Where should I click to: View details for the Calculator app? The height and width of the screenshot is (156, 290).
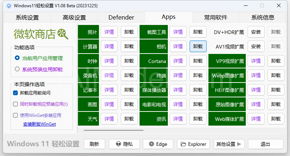click(109, 46)
